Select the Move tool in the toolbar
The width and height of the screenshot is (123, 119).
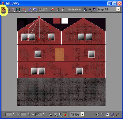pyautogui.click(x=4, y=9)
